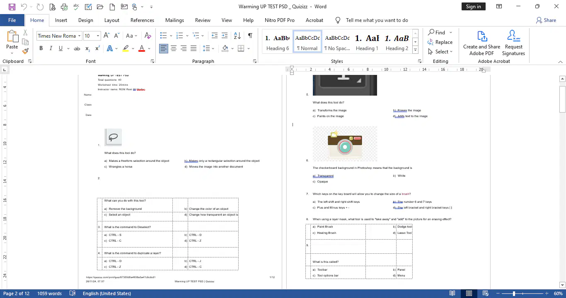
Task: Expand the borders dropdown arrow
Action: coord(249,48)
